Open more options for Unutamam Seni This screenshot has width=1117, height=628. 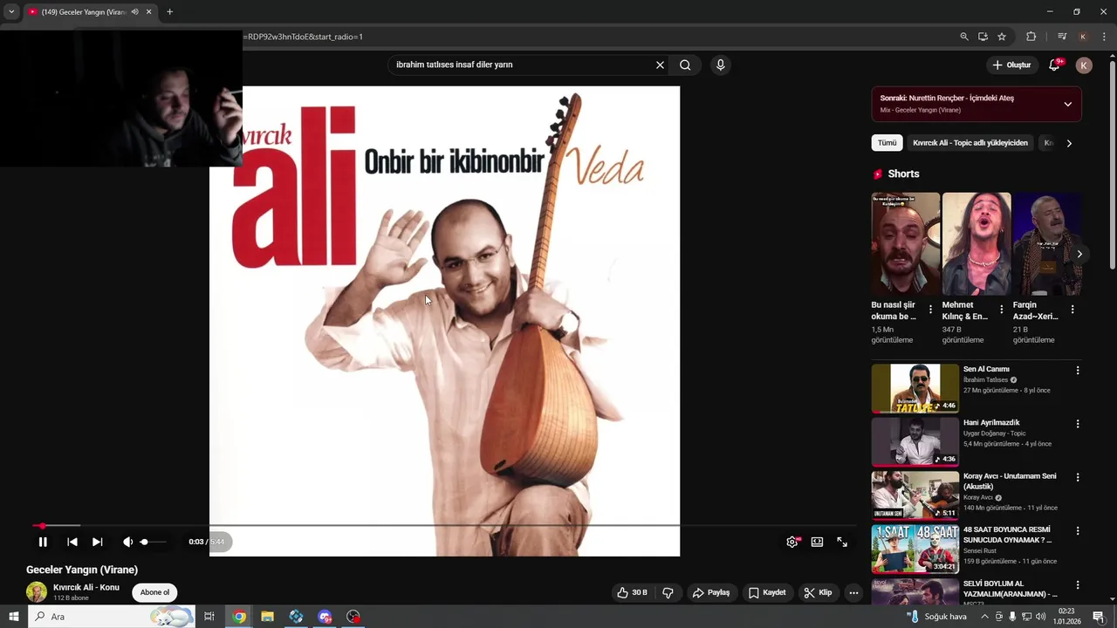coord(1078,478)
